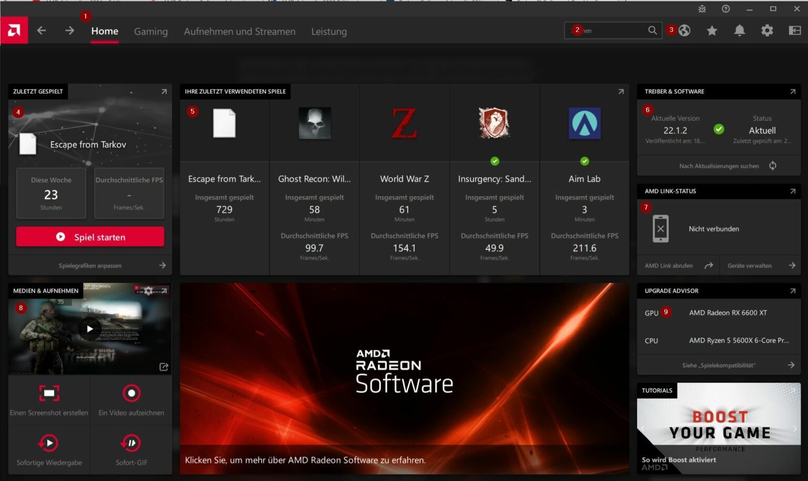Switch to the Gaming tab
The width and height of the screenshot is (808, 481).
[x=150, y=32]
